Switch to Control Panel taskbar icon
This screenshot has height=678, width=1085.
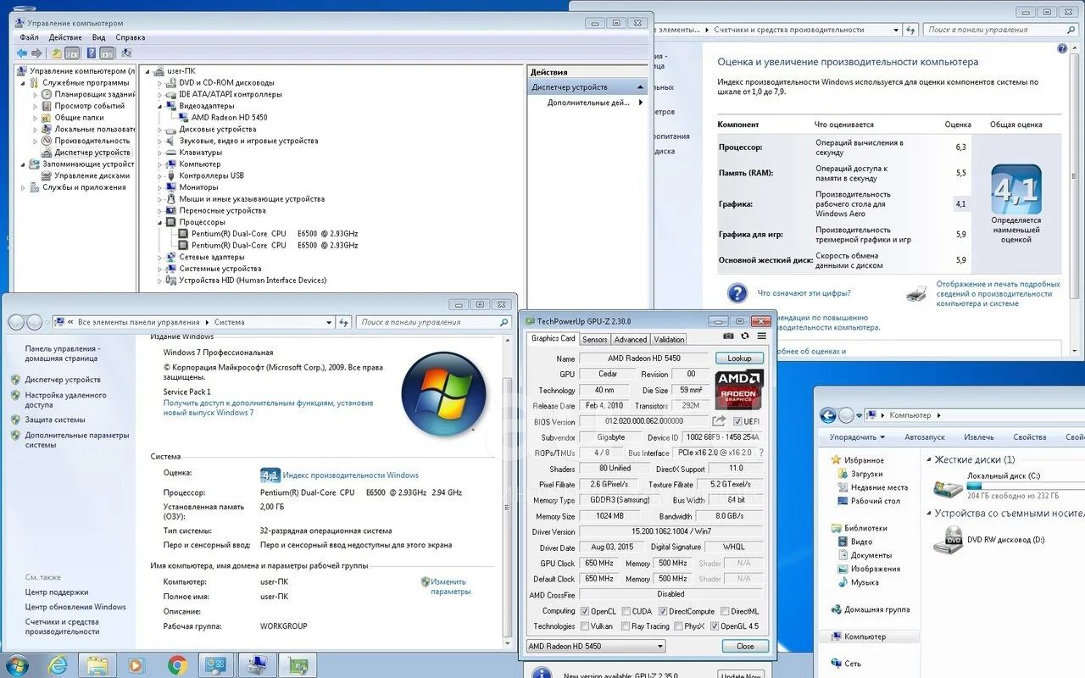[216, 665]
